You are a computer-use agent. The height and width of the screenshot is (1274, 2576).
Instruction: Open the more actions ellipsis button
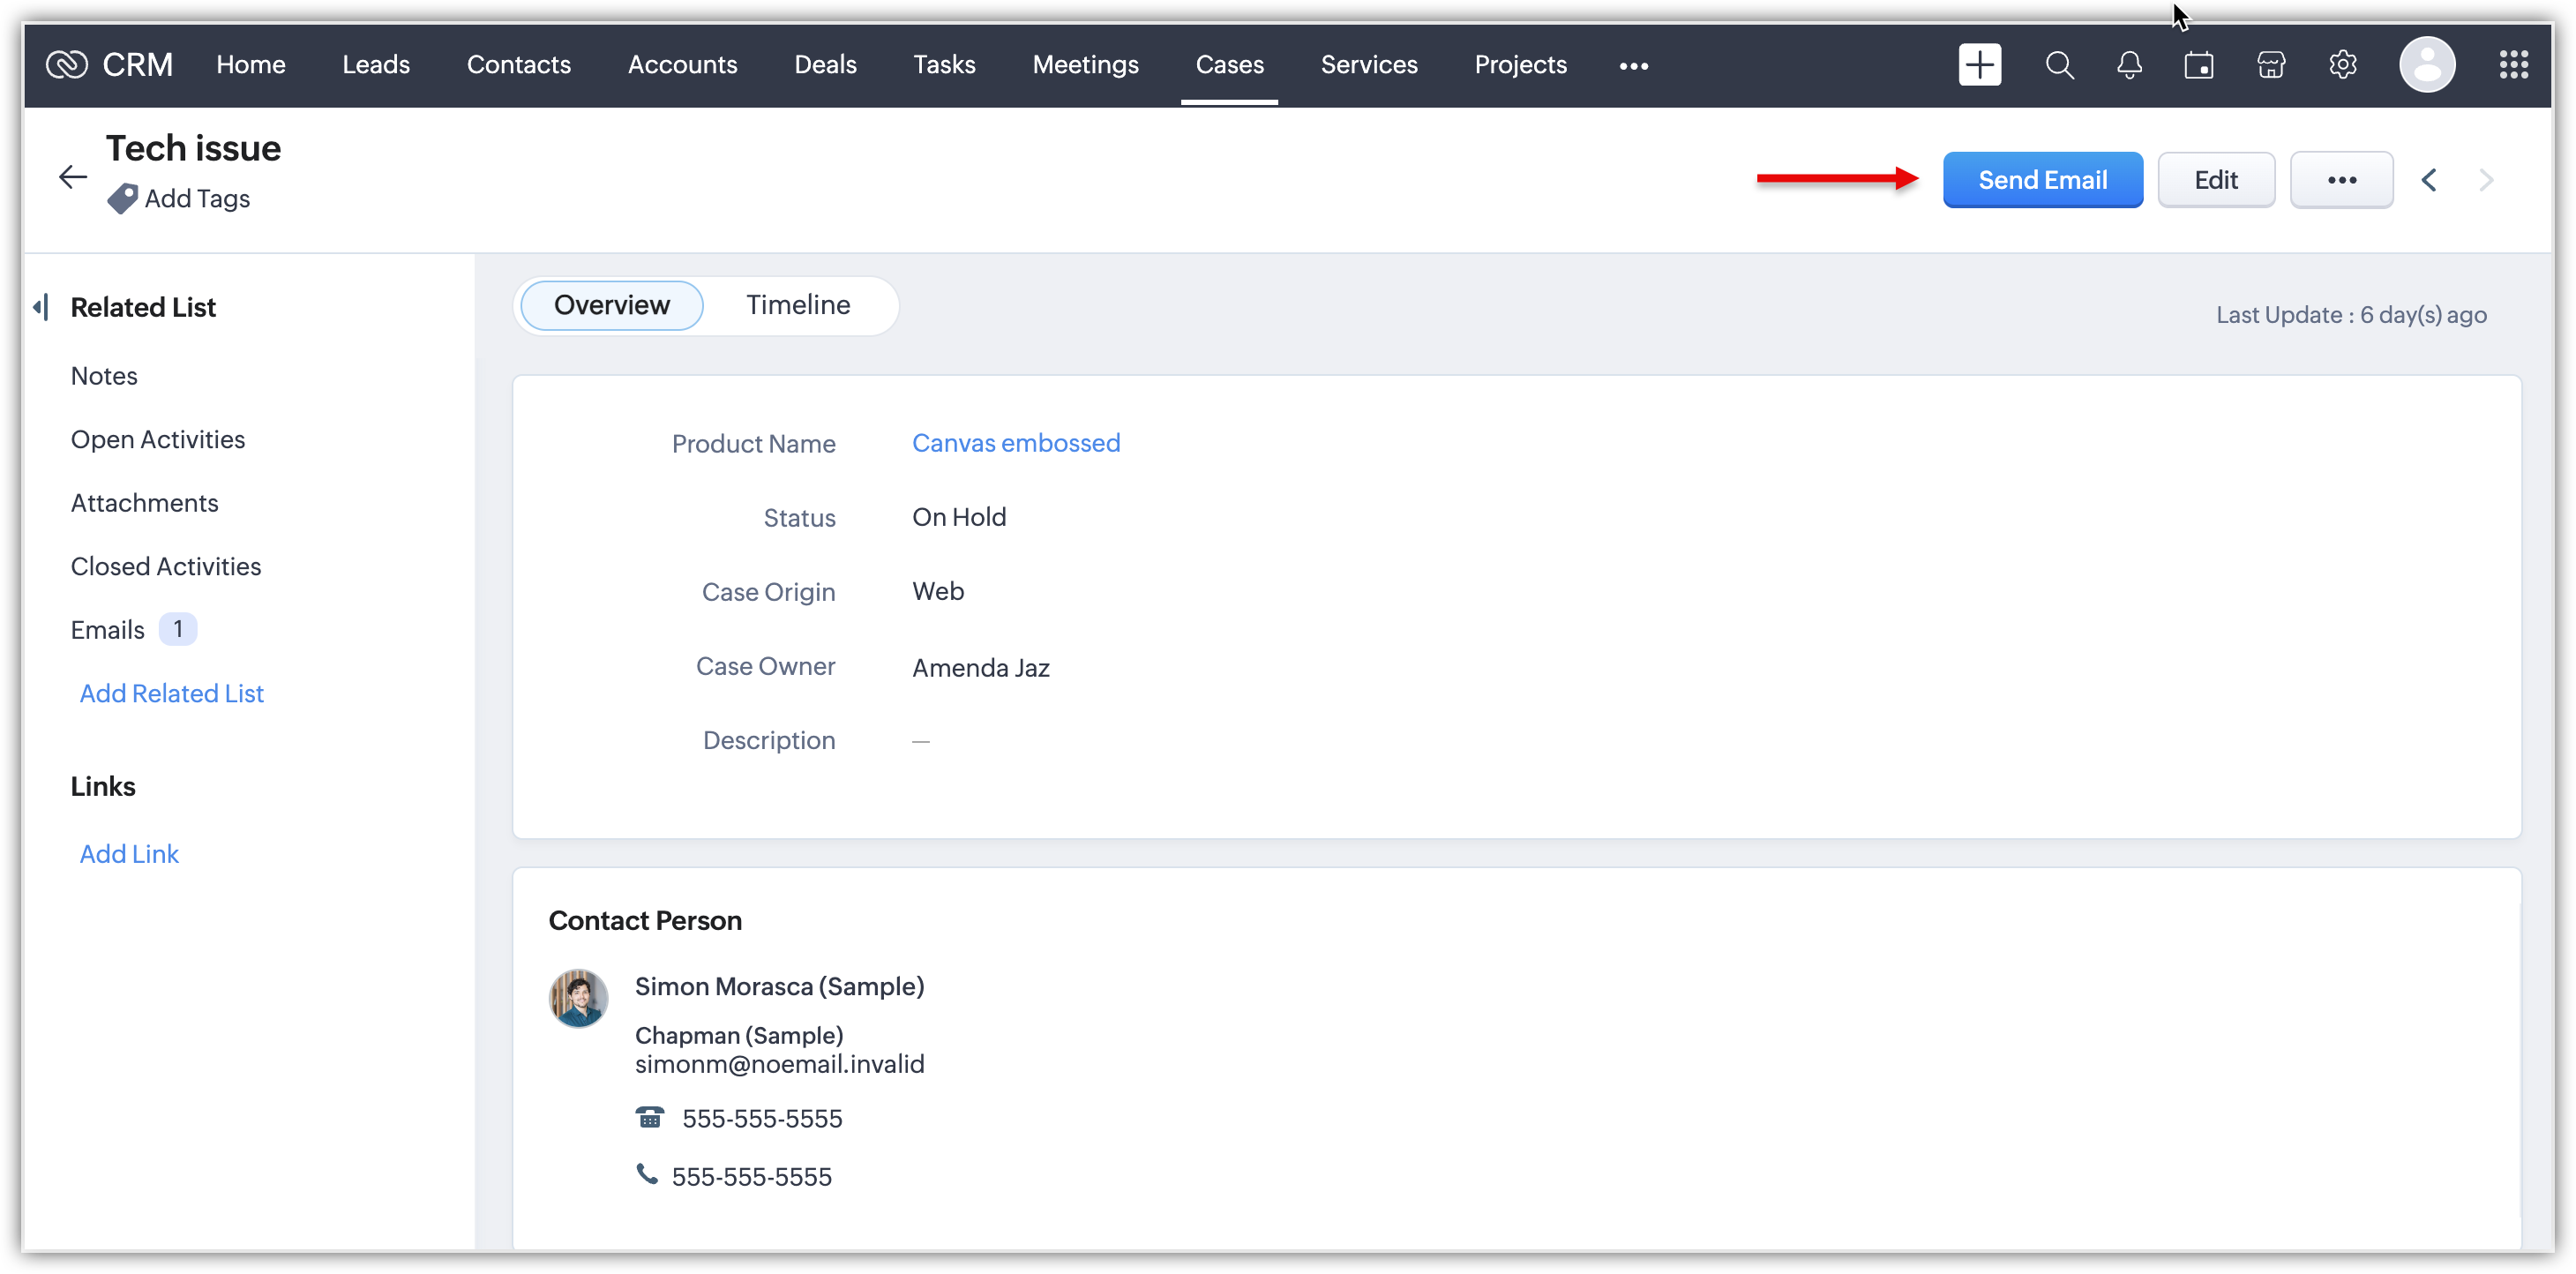2341,180
